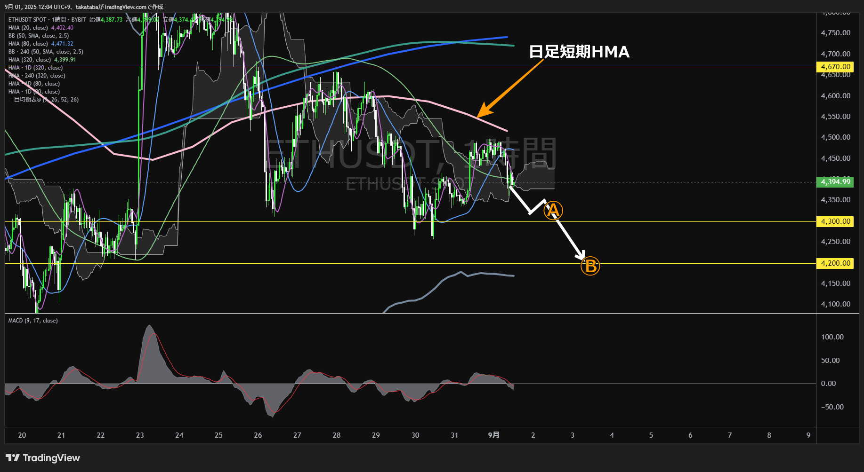
Task: Click the HMA 80 value 4,471.32
Action: [62, 44]
